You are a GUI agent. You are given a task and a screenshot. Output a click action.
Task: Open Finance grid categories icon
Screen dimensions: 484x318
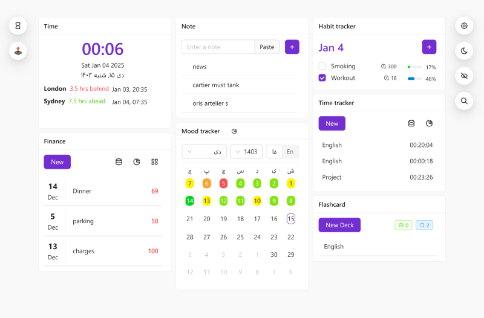click(155, 162)
